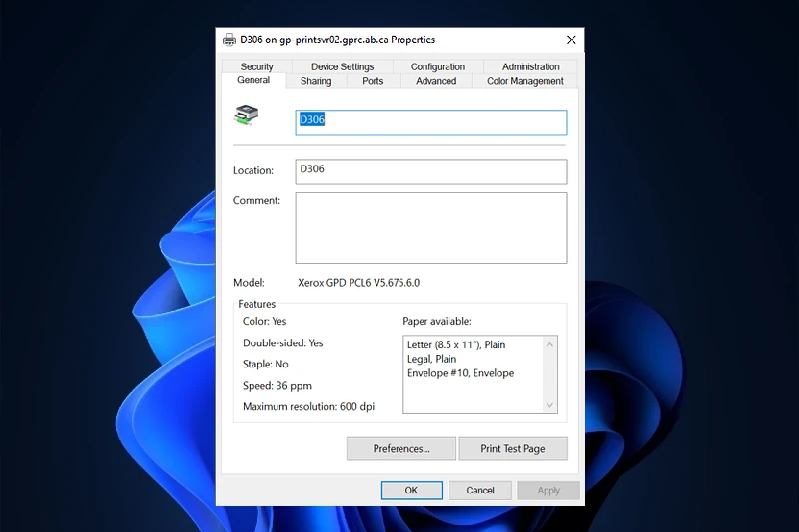Switch to the Security tab
Screen dimensions: 799x532
click(x=257, y=67)
